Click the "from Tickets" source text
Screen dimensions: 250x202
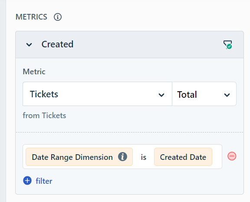click(44, 116)
